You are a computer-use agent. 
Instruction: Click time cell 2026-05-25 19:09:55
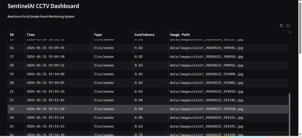[58, 65]
